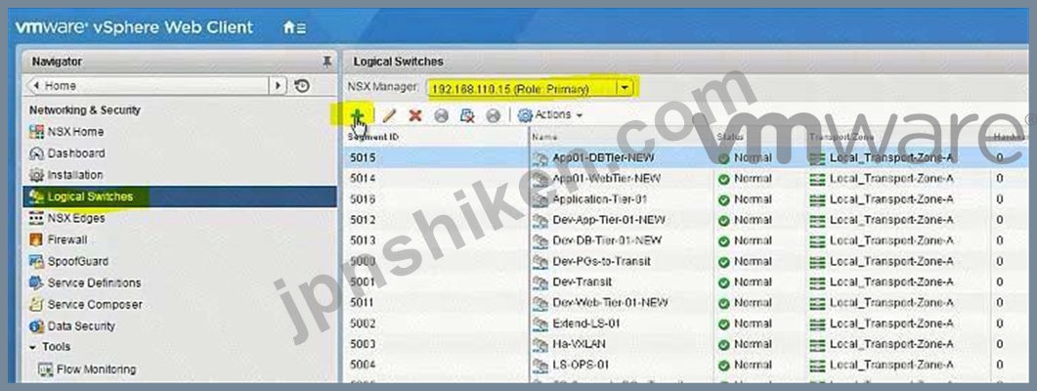This screenshot has height=391, width=1037.
Task: Select row Ha-VXLAN
Action: pos(685,344)
